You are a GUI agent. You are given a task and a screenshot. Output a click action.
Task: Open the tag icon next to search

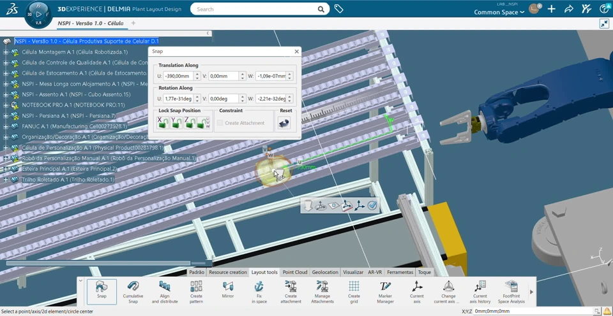point(338,9)
